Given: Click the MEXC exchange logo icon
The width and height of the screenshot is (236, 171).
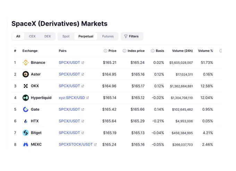Looking at the screenshot, I should 26,144.
